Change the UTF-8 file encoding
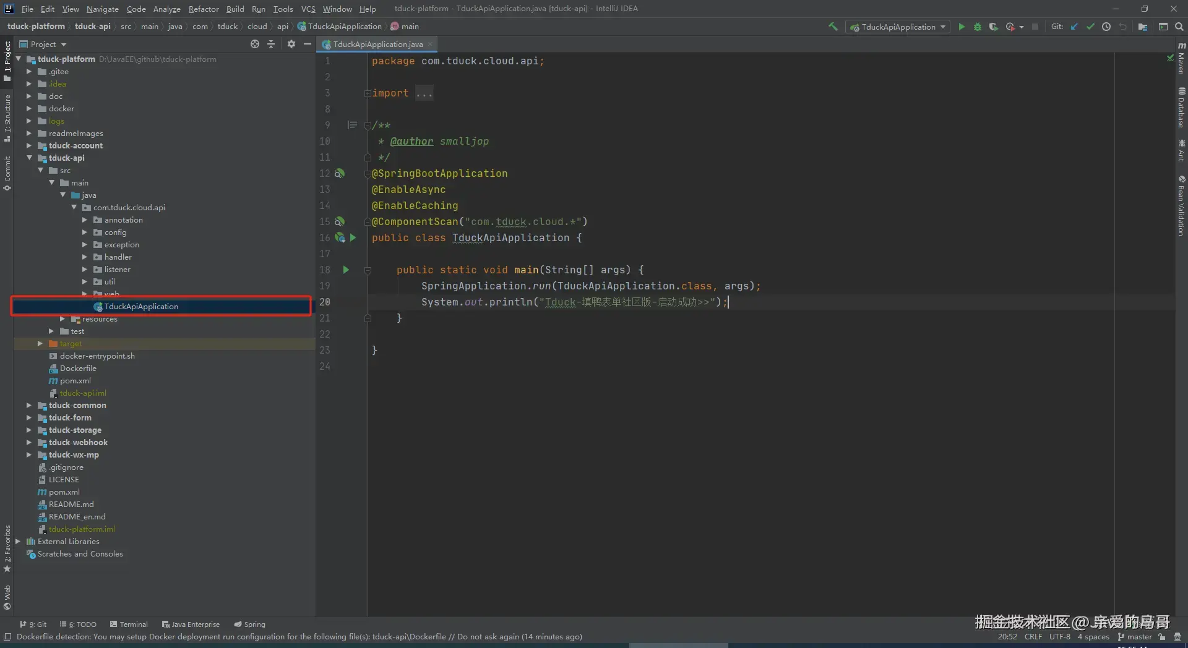This screenshot has width=1188, height=648. tap(1059, 637)
